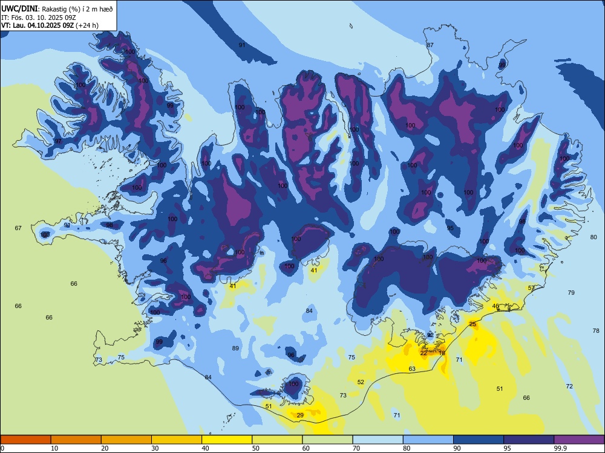Click the 0–10 dark orange legend swatch
605x453 pixels.
tap(25, 440)
